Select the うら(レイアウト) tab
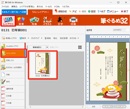Screen dimensions: 130x109 (x=40, y=12)
